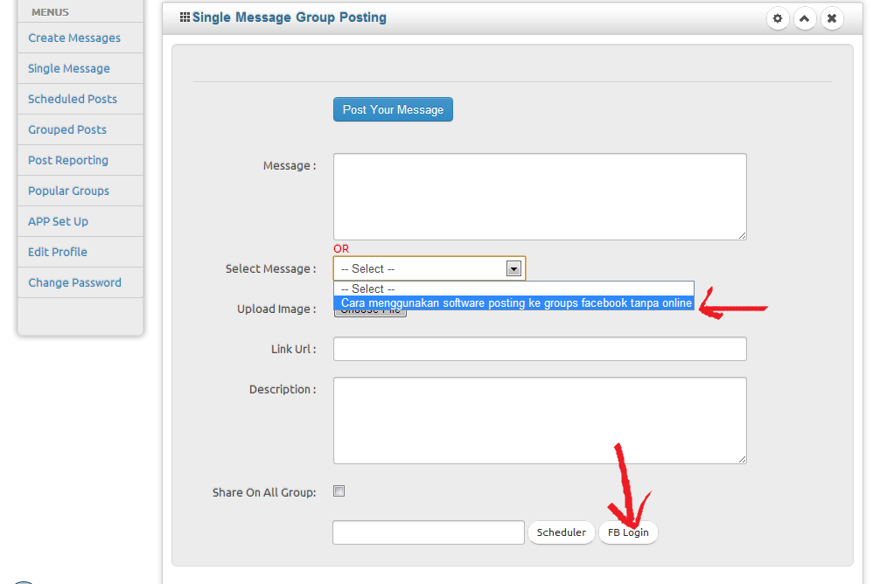880x584 pixels.
Task: Select 'Cara menggunakan software posting' option
Action: 514,303
